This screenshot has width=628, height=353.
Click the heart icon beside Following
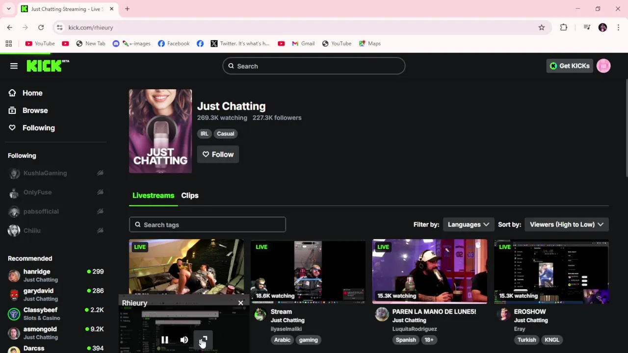(x=12, y=128)
